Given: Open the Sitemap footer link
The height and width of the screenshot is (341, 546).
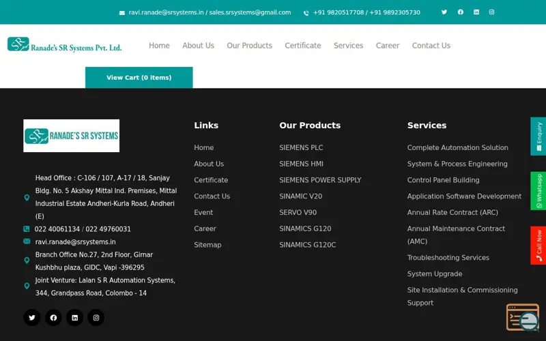Looking at the screenshot, I should (207, 245).
